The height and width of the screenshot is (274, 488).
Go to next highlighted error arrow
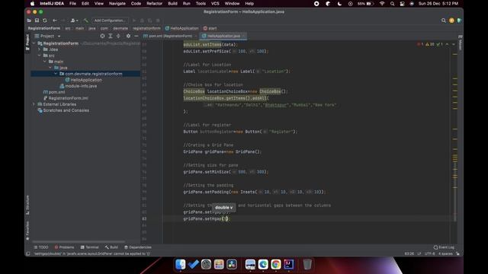point(454,44)
